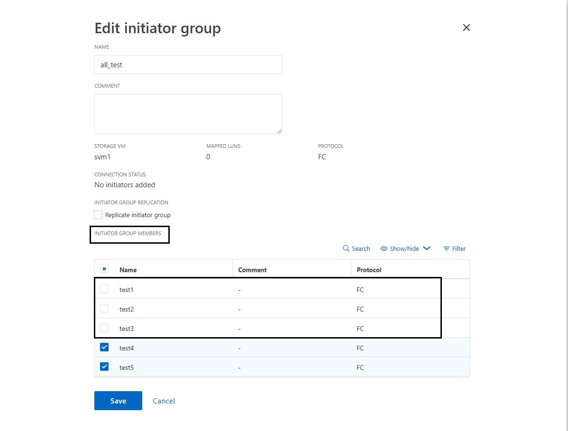Deselect the test5 row checkbox
This screenshot has height=431, width=568.
point(105,367)
